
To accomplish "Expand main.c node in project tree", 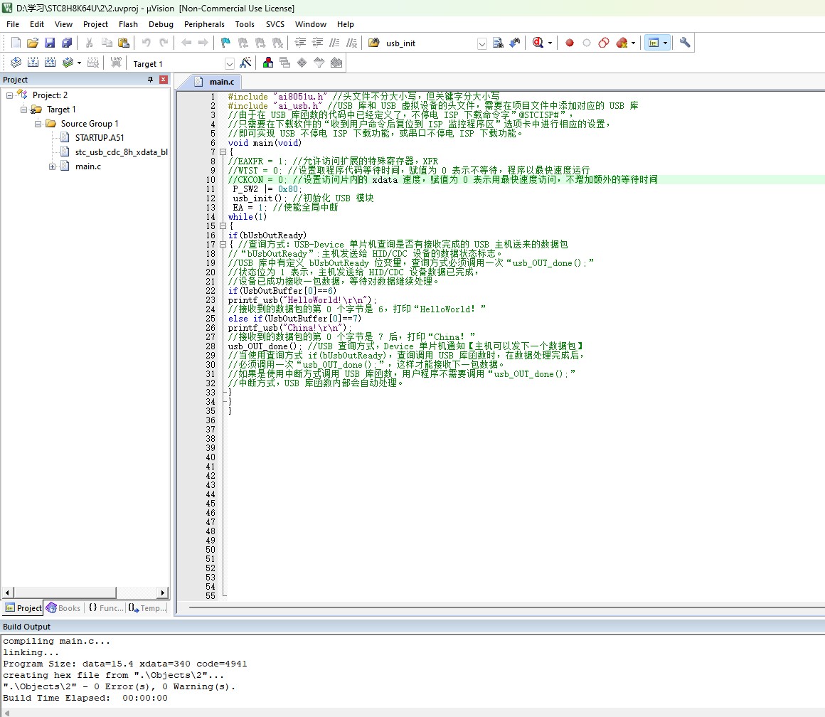I will (x=52, y=166).
